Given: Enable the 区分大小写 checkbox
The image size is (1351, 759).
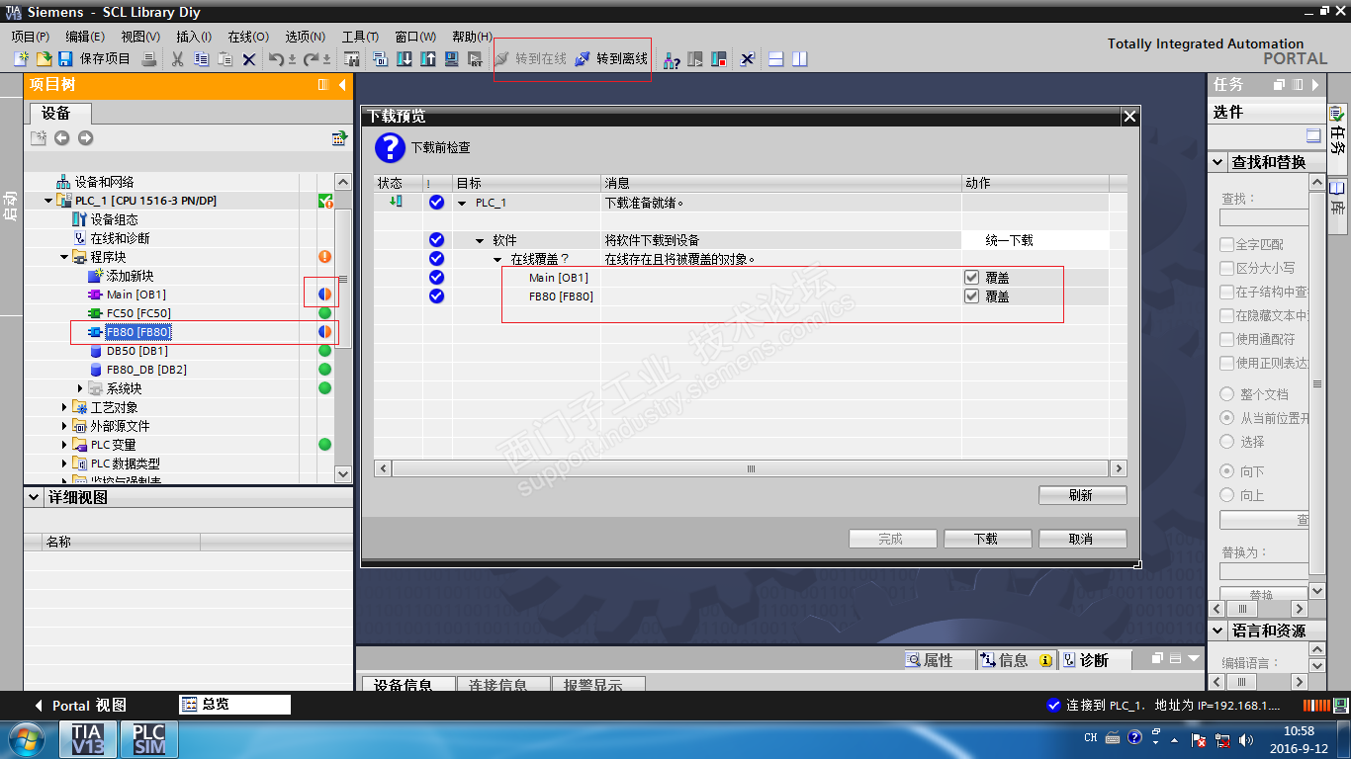Looking at the screenshot, I should click(x=1227, y=268).
